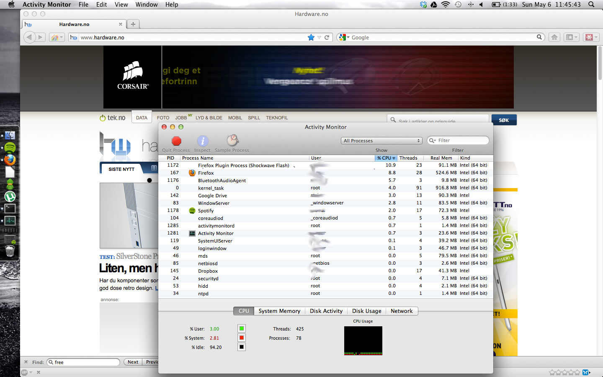This screenshot has width=603, height=377.
Task: Reload the Hardware.no page
Action: (x=327, y=37)
